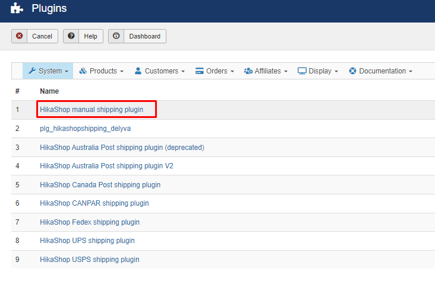
Task: Expand the System dropdown menu
Action: tap(48, 71)
